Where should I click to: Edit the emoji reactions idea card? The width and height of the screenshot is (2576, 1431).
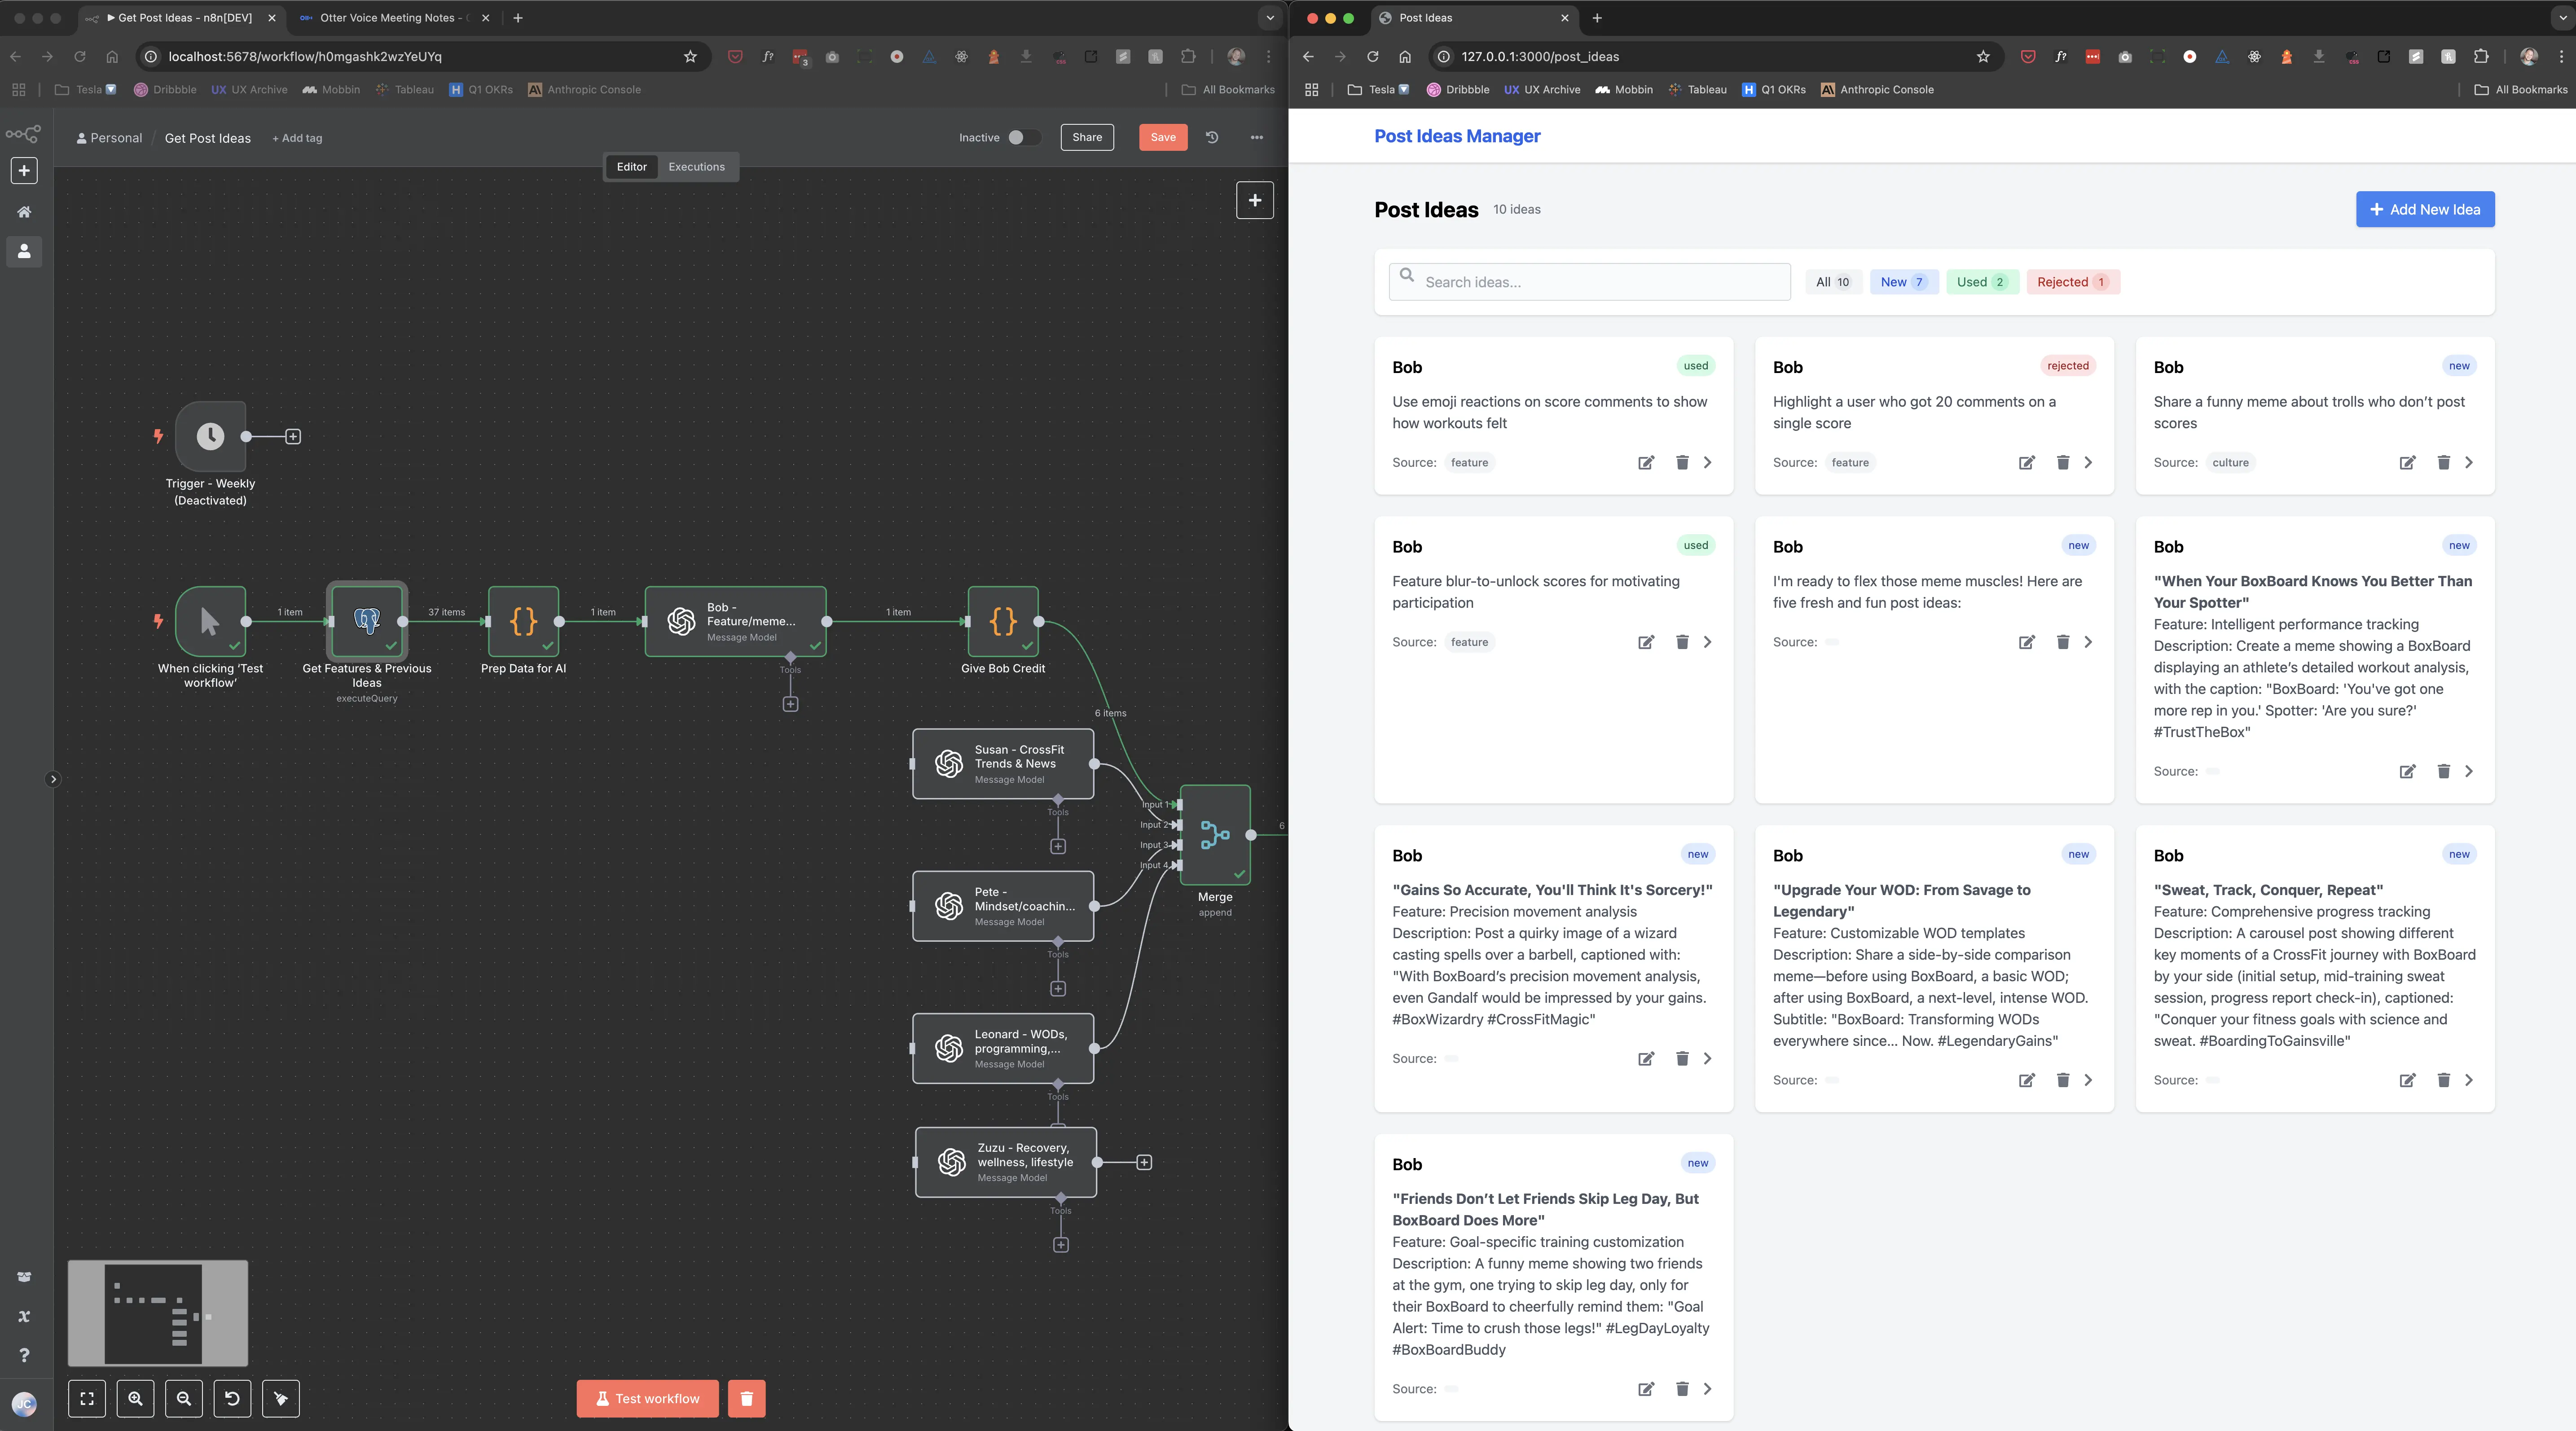(x=1646, y=462)
